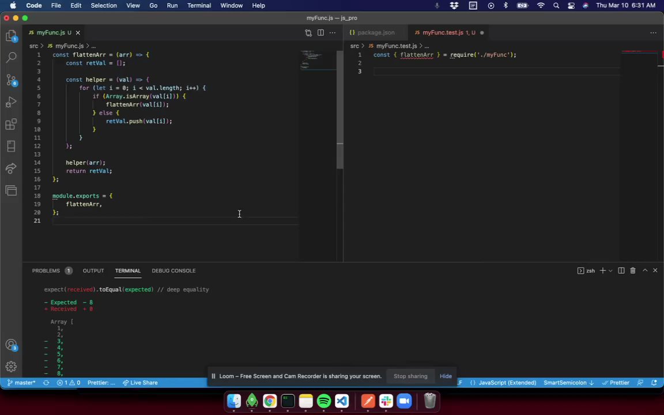Click the minimap of myFunc.js editor
This screenshot has width=664, height=415.
pos(318,60)
